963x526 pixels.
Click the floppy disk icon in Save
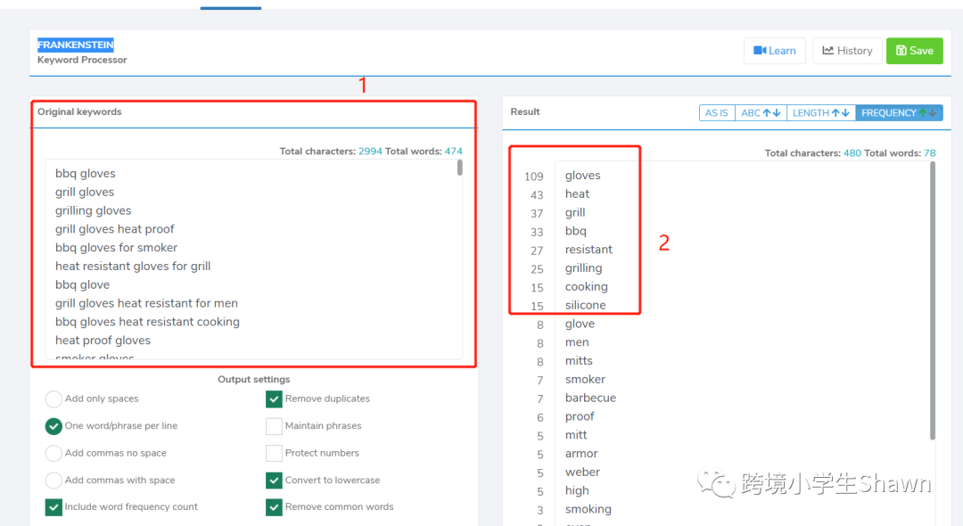click(x=901, y=50)
